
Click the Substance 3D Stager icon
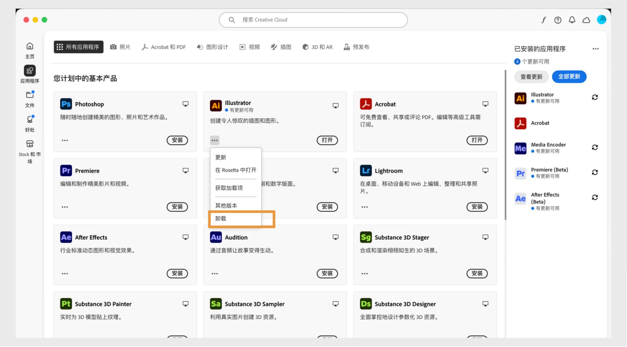pyautogui.click(x=366, y=237)
